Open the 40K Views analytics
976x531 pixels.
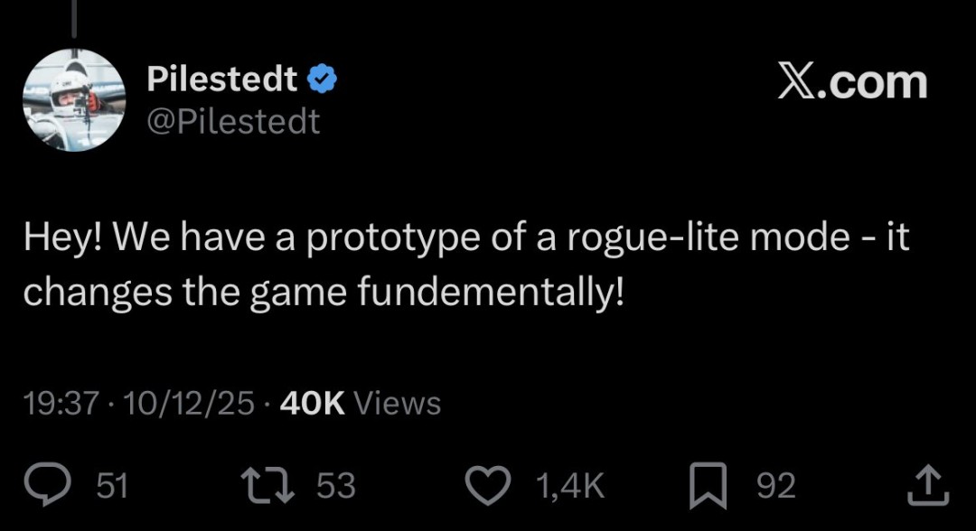(x=361, y=403)
